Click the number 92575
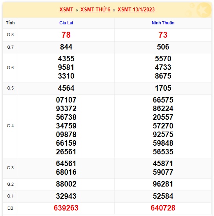The width and height of the screenshot is (214, 216). point(163,135)
